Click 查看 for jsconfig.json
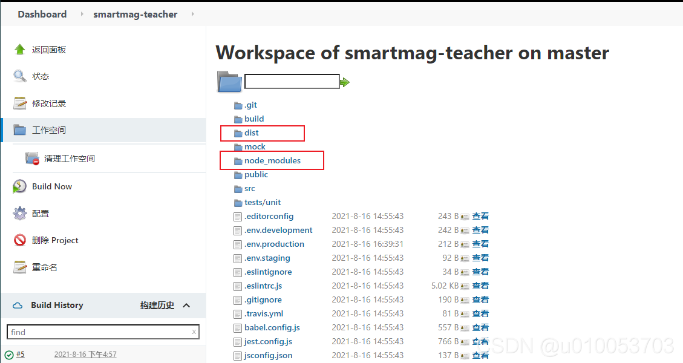Image resolution: width=683 pixels, height=363 pixels. (480, 356)
